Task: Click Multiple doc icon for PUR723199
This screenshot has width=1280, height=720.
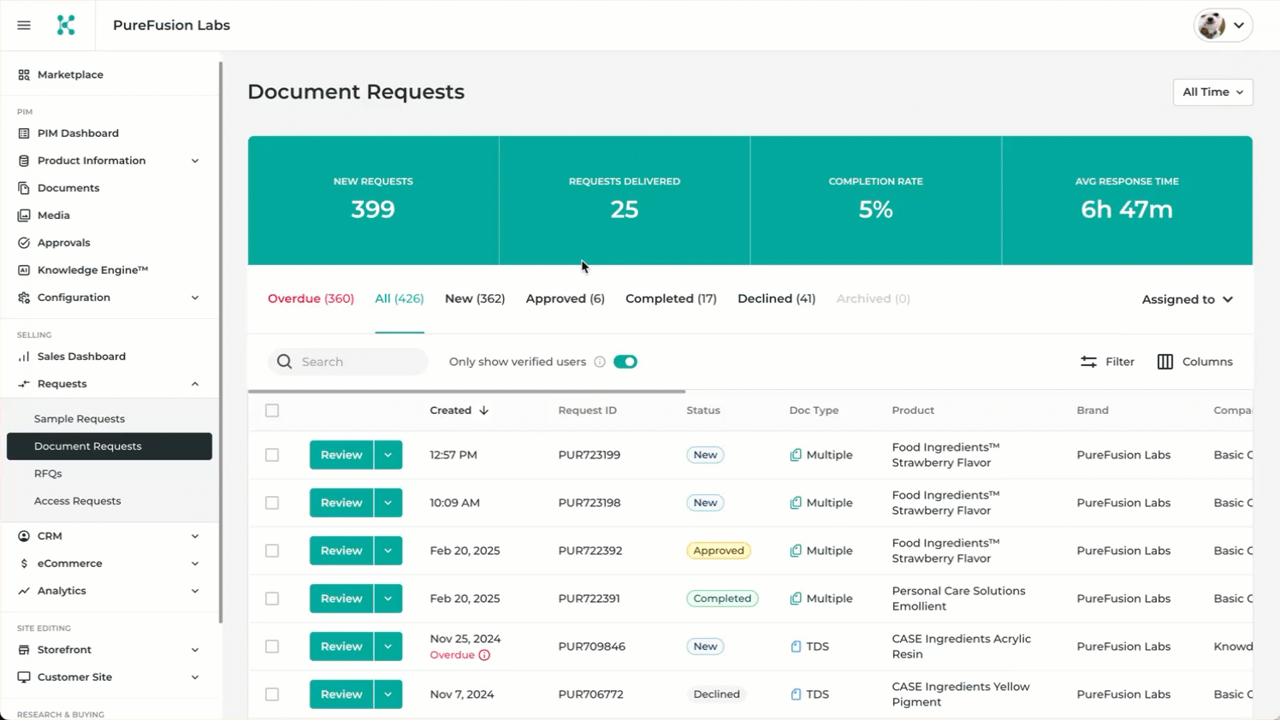Action: point(796,455)
